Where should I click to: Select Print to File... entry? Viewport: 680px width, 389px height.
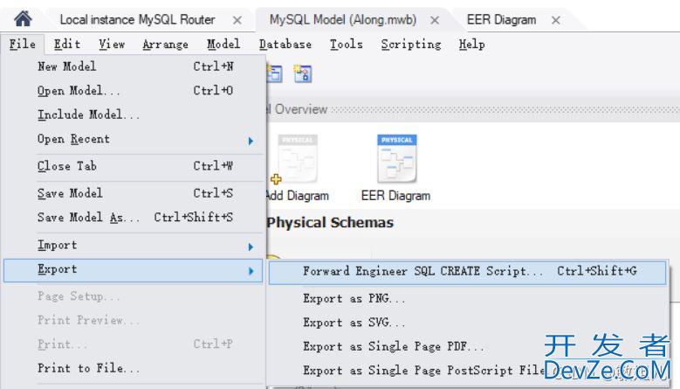click(134, 368)
